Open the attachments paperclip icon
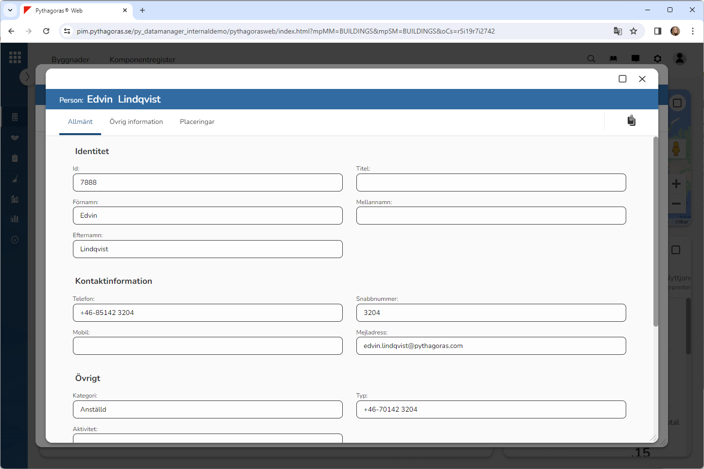The image size is (704, 469). pos(631,121)
